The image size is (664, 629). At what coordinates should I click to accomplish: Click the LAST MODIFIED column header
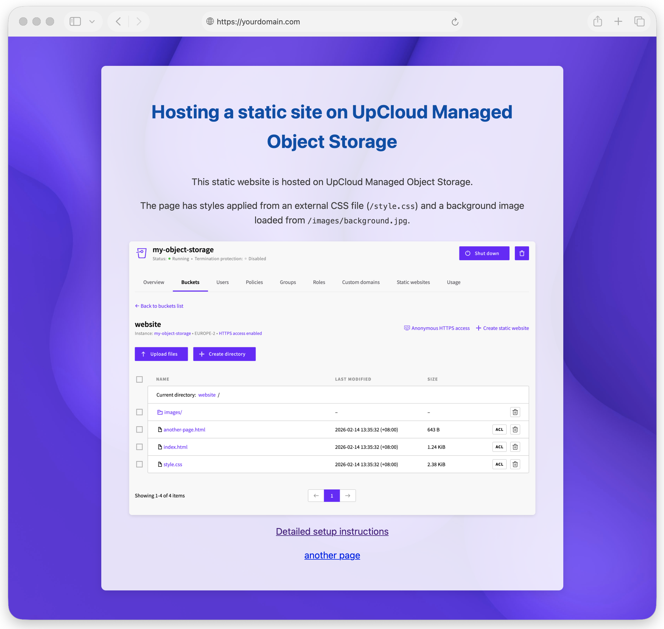(353, 379)
